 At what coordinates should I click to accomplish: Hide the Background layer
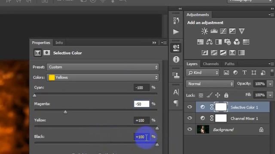point(189,129)
